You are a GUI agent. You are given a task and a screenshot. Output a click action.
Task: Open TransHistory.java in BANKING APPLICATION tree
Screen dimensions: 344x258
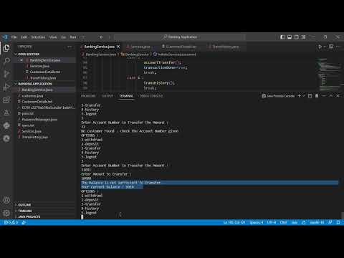pyautogui.click(x=35, y=137)
